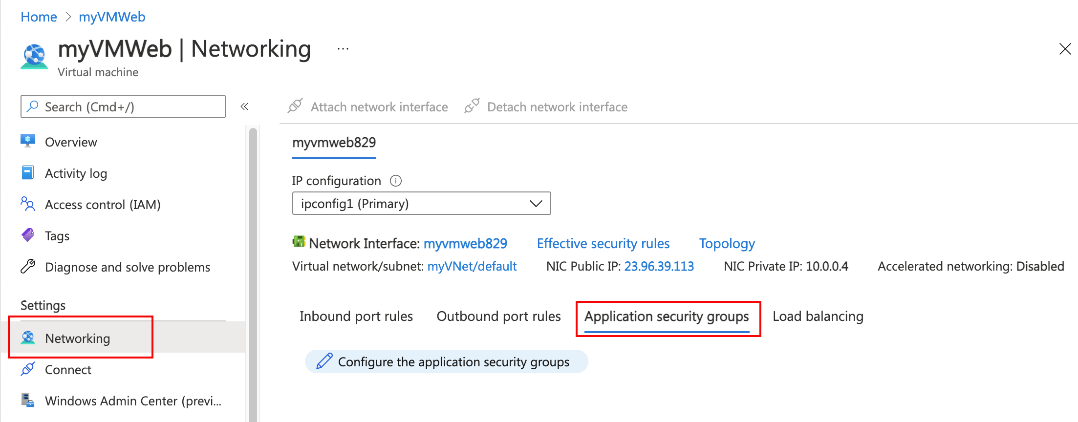Click the Detach network interface icon
Image resolution: width=1078 pixels, height=422 pixels.
pos(472,105)
